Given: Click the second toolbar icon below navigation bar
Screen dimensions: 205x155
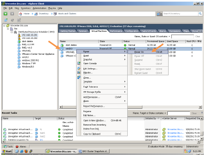Looking at the screenshot, I should coord(12,20).
